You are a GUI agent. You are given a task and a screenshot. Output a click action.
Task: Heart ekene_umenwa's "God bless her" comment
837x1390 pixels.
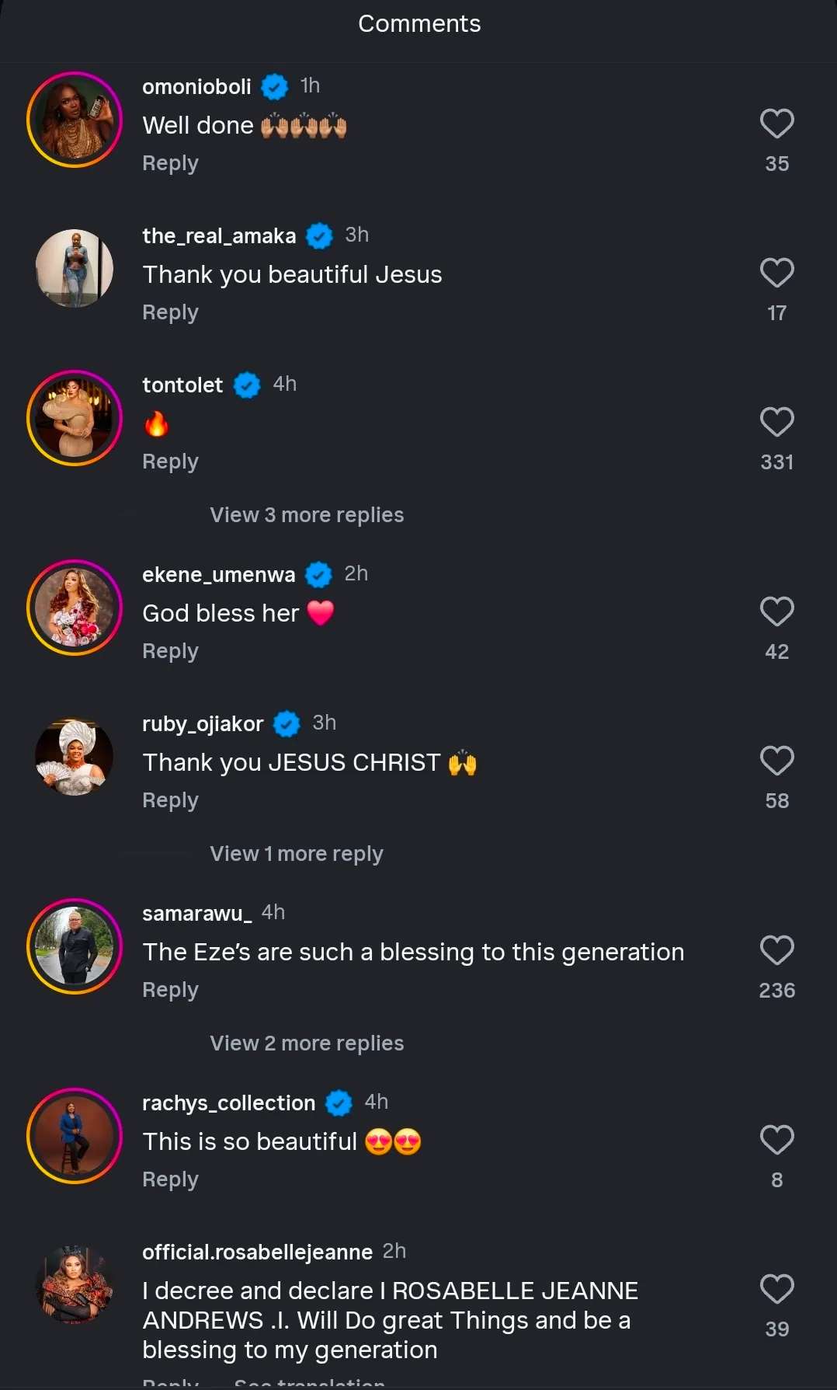pyautogui.click(x=776, y=611)
